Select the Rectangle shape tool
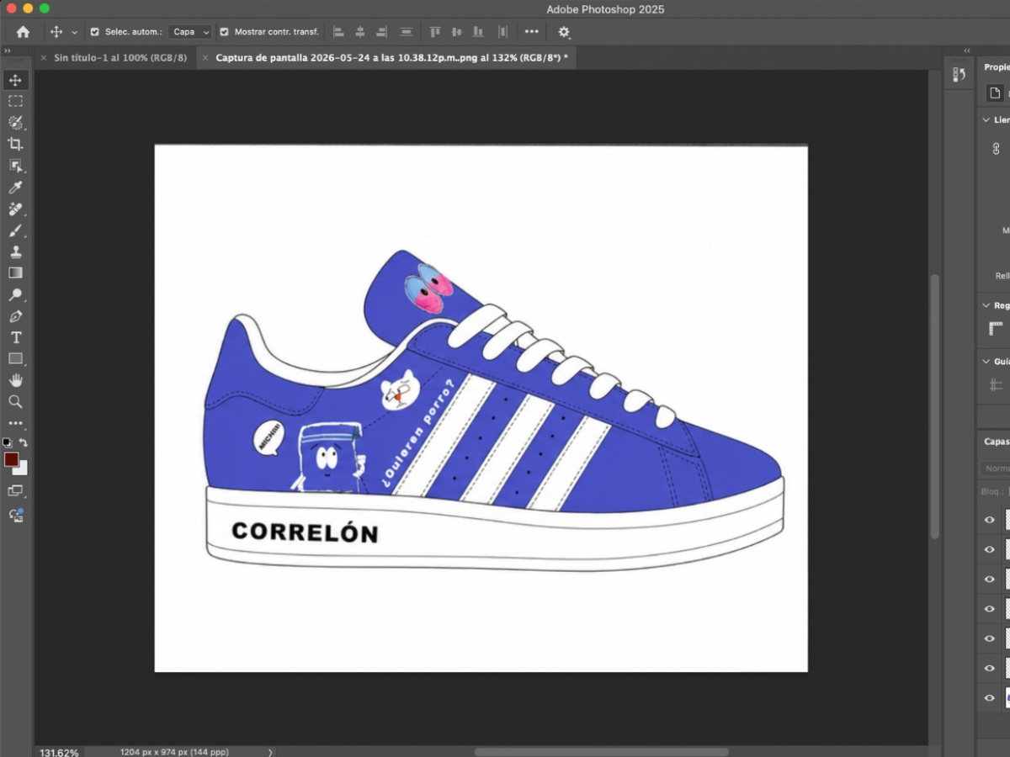1010x757 pixels. 15,359
